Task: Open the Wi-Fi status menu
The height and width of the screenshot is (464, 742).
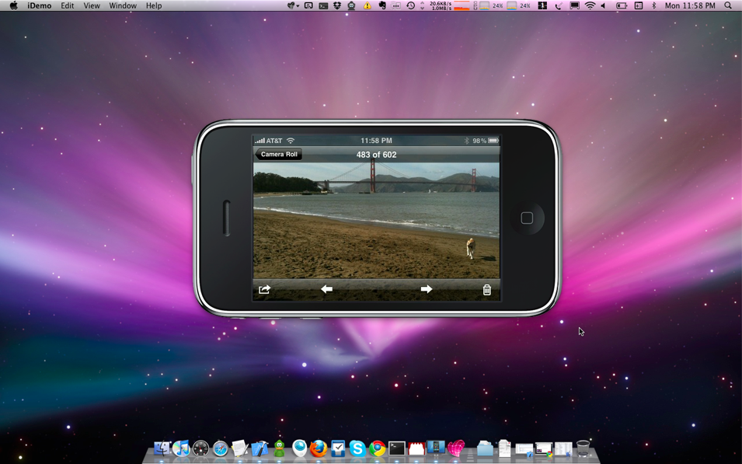Action: [x=590, y=5]
